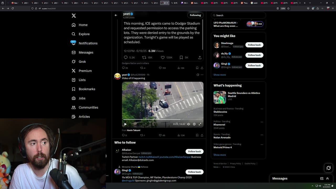Screen dimensions: 336x189
Task: Like the quoted post with 138K likes
Action: (x=163, y=57)
